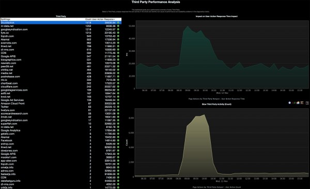Select the Google Analytics row
310x189 pixels.
point(60,130)
